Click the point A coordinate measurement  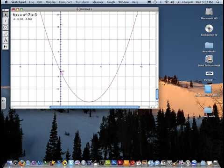23,19
